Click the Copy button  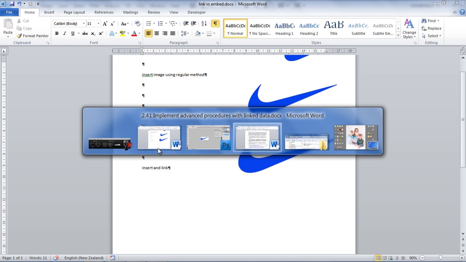coord(24,28)
